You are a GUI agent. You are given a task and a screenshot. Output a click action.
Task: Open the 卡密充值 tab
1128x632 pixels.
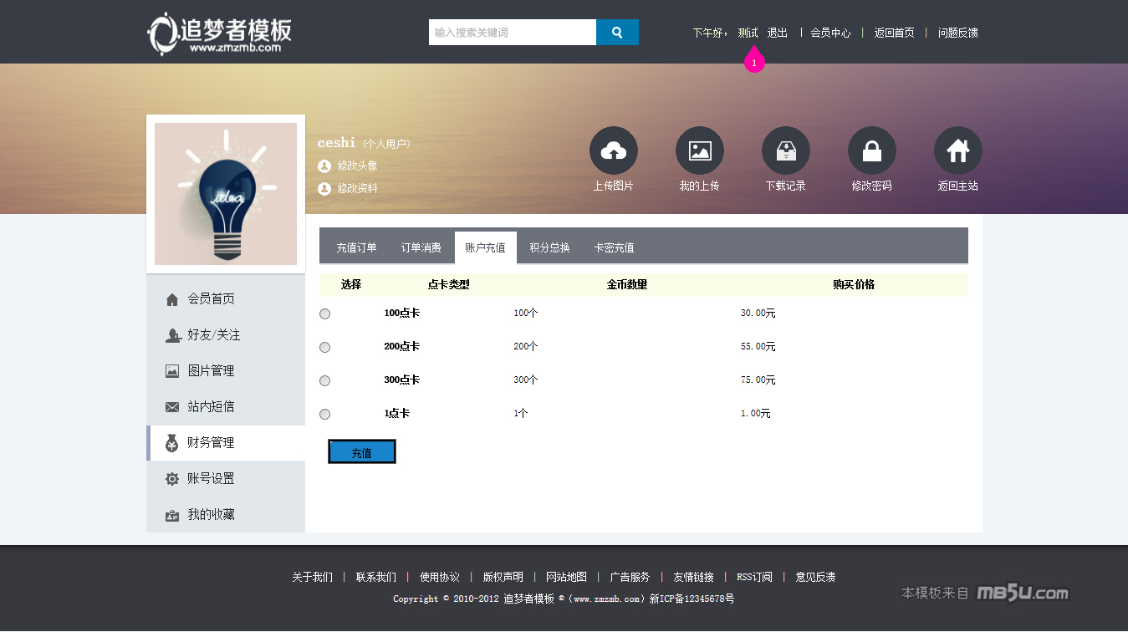coord(614,248)
